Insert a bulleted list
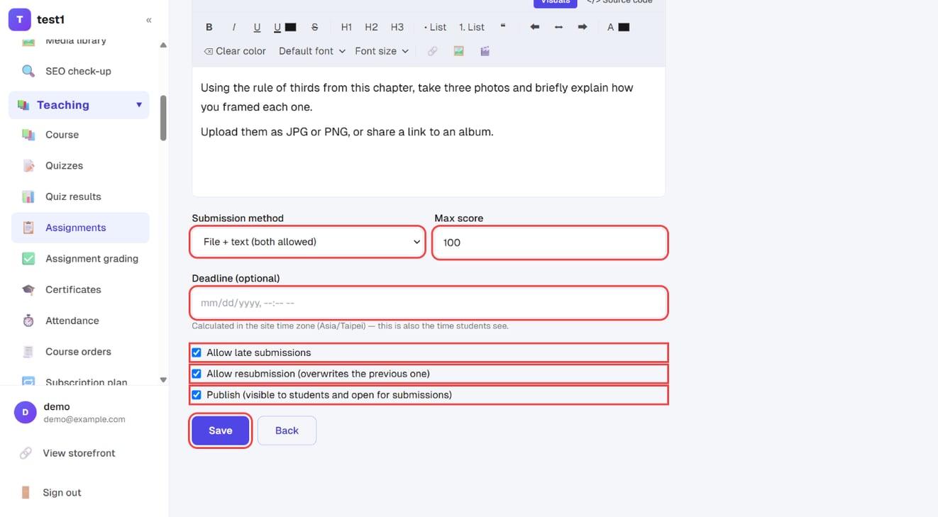The width and height of the screenshot is (938, 517). pos(435,27)
